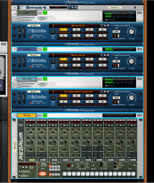Expand Show Insert FX on perc channel
Screen dimensions: 154x183
tap(19, 20)
